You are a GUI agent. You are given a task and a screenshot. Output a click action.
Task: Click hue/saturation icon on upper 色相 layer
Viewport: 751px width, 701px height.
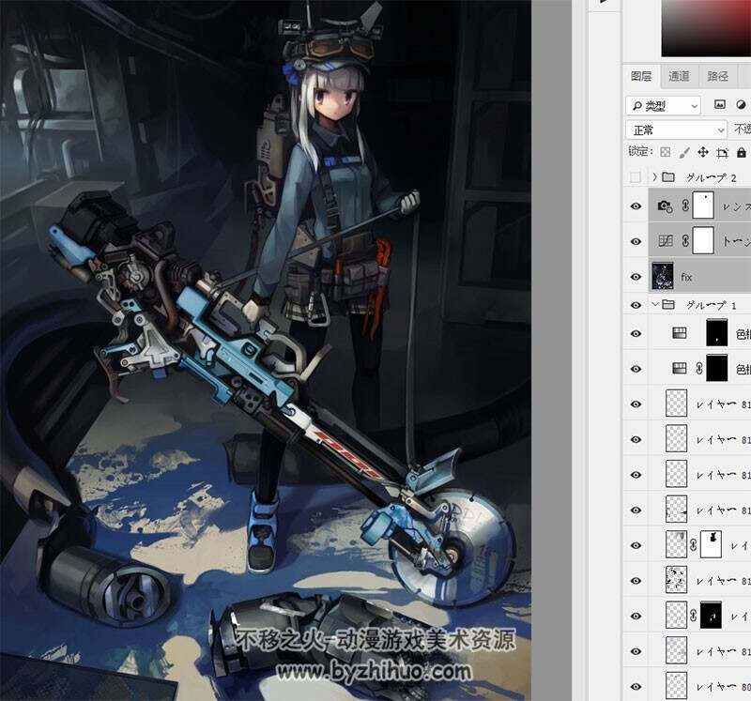[x=680, y=333]
